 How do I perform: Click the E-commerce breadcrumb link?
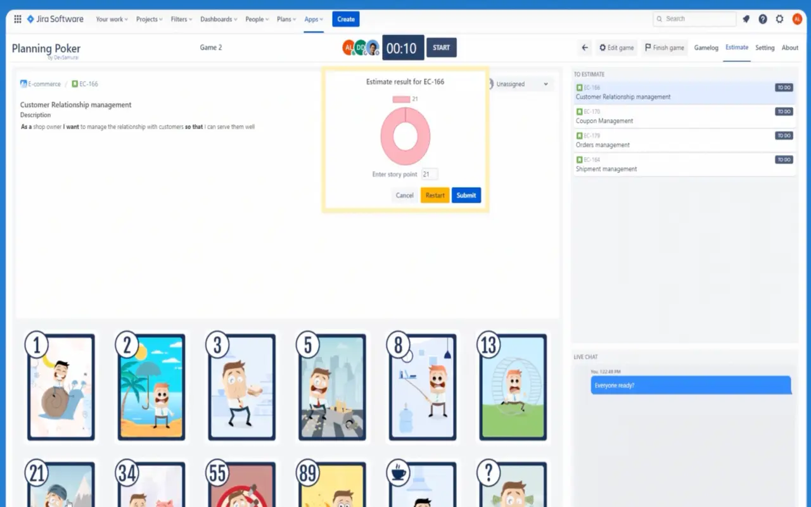coord(44,84)
